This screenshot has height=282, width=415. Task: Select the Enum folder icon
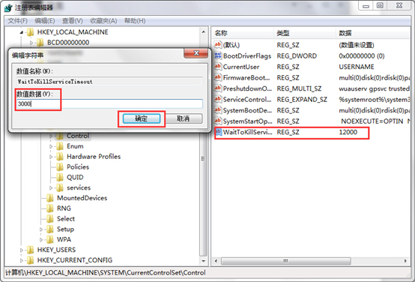click(59, 146)
